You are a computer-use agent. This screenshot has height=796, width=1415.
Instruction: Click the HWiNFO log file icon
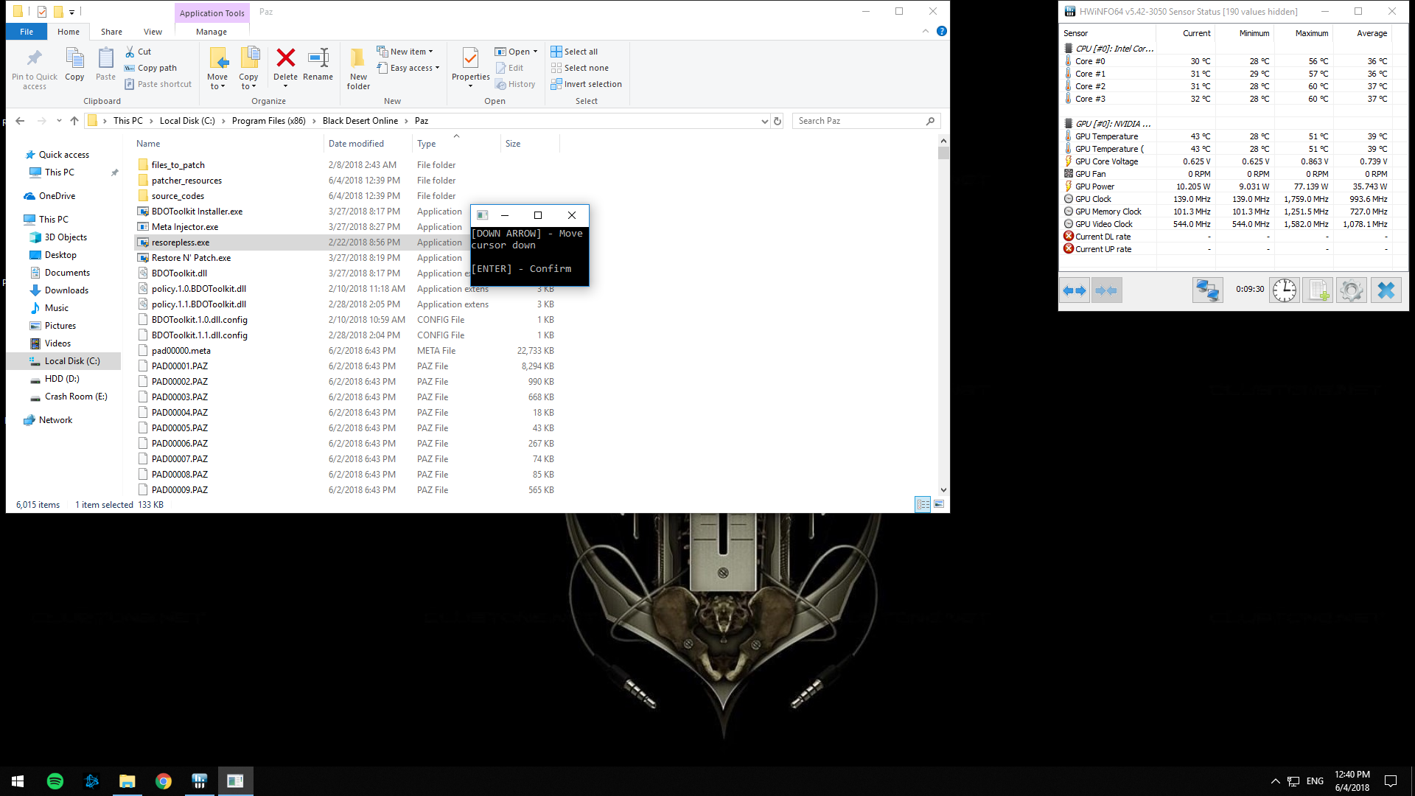[1318, 290]
